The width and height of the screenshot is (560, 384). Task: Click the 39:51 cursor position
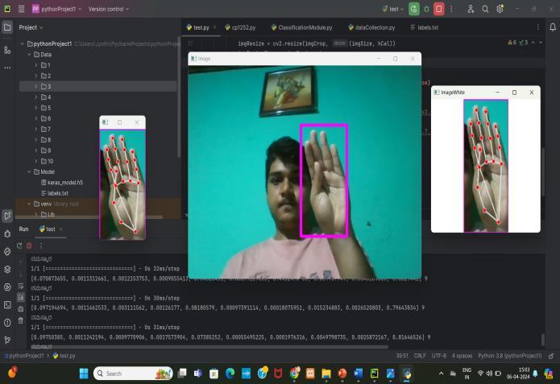(402, 356)
